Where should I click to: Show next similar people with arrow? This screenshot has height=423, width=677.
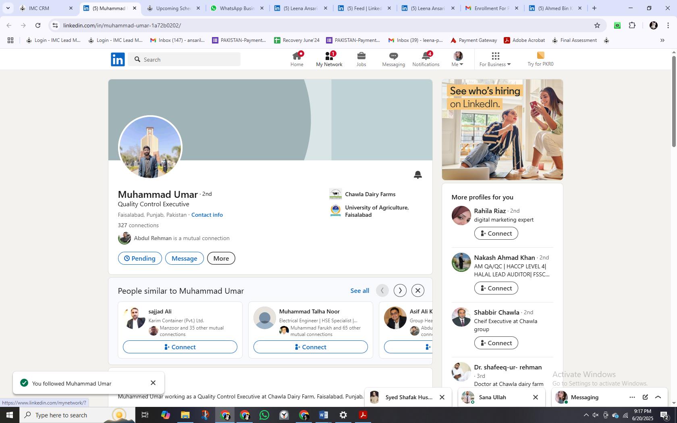click(x=400, y=290)
